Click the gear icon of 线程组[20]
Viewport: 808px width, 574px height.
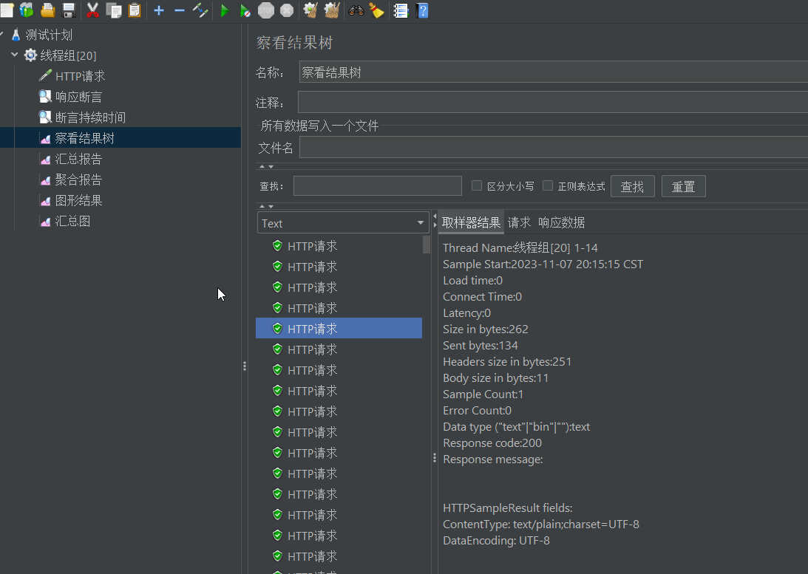[x=31, y=55]
